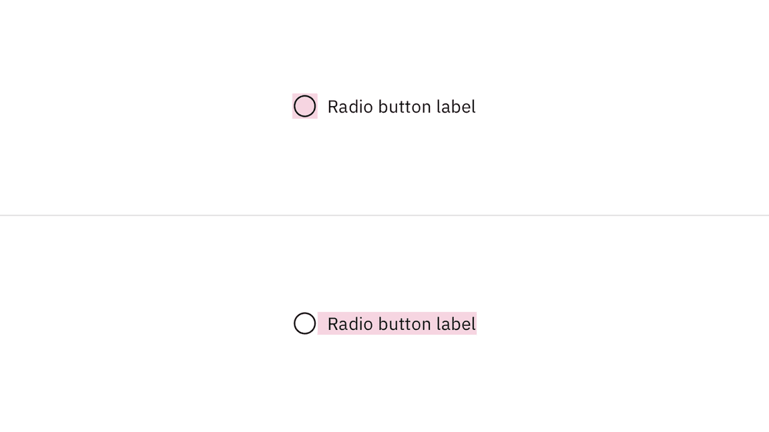Image resolution: width=769 pixels, height=432 pixels.
Task: Select the upper 'Radio button label' text
Action: click(x=401, y=106)
